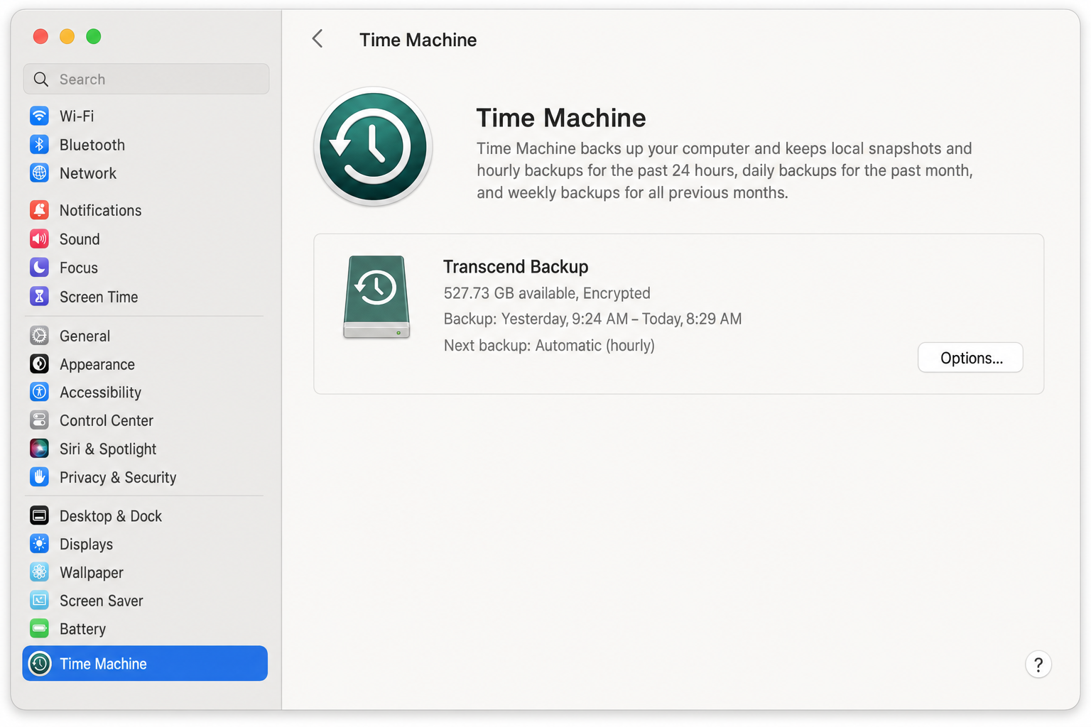The image size is (1091, 727).
Task: Minimize window with yellow button
Action: (x=67, y=36)
